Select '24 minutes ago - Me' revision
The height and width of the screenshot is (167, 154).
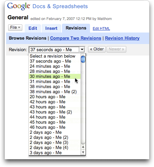coord(55,66)
